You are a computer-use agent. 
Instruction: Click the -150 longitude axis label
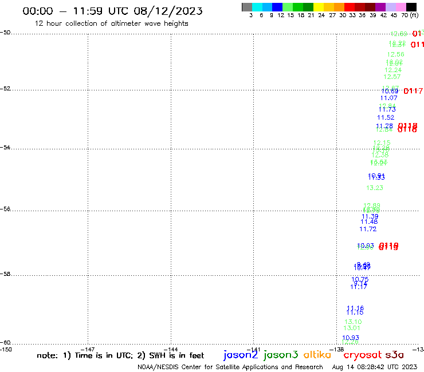[x=6, y=350]
